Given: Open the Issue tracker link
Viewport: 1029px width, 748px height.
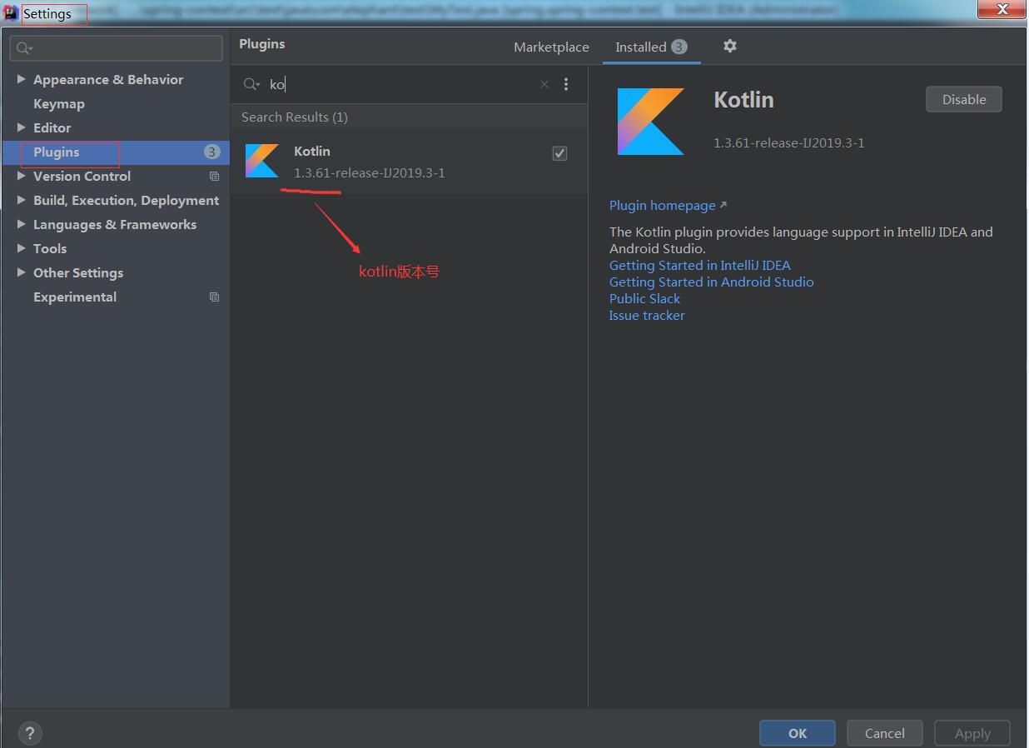Looking at the screenshot, I should 647,316.
